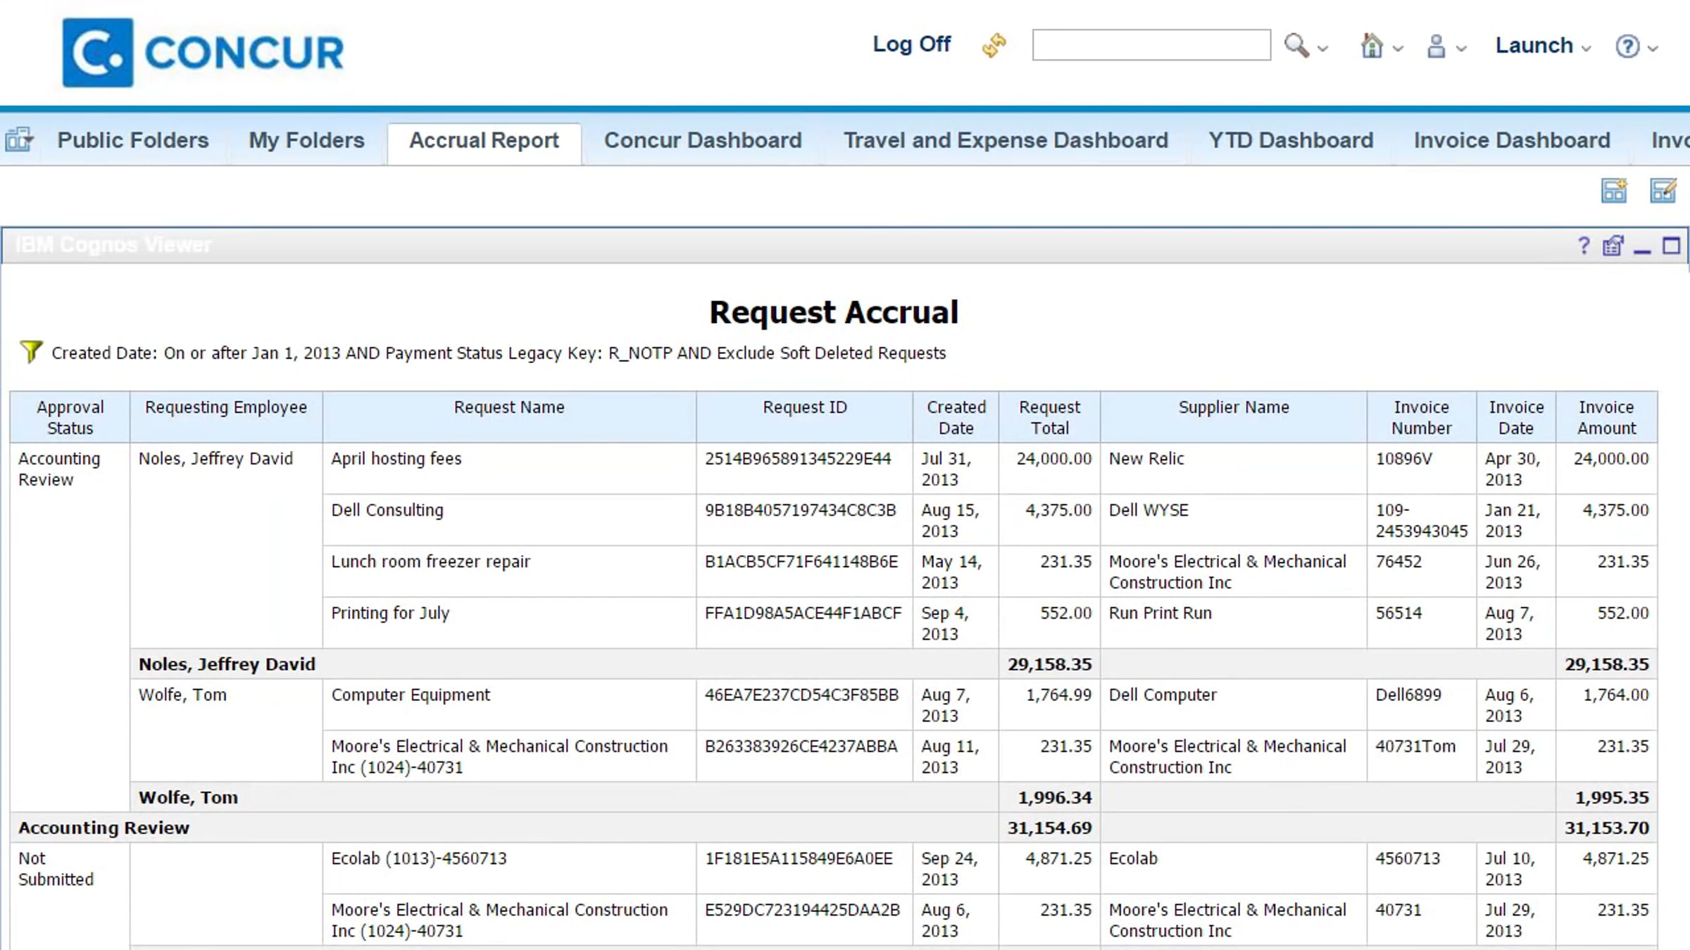Expand the search options dropdown arrow
1690x950 pixels.
pos(1322,49)
